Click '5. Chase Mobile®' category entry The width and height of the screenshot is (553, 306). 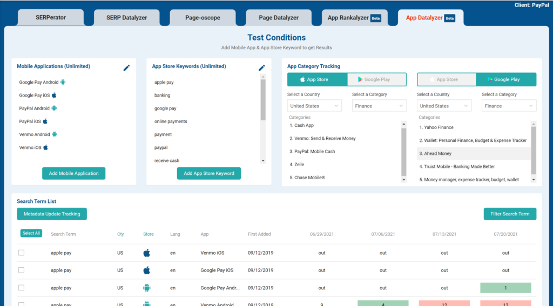(307, 178)
